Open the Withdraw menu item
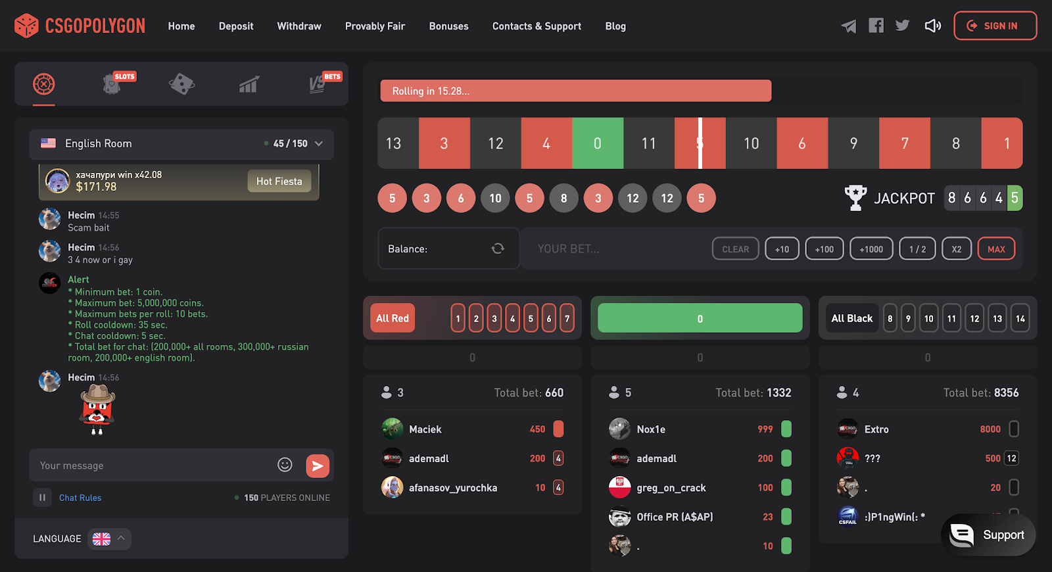The width and height of the screenshot is (1052, 572). tap(299, 26)
